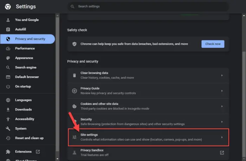246x161 pixels.
Task: Expand the Clear browsing data row arrow
Action: 222,75
